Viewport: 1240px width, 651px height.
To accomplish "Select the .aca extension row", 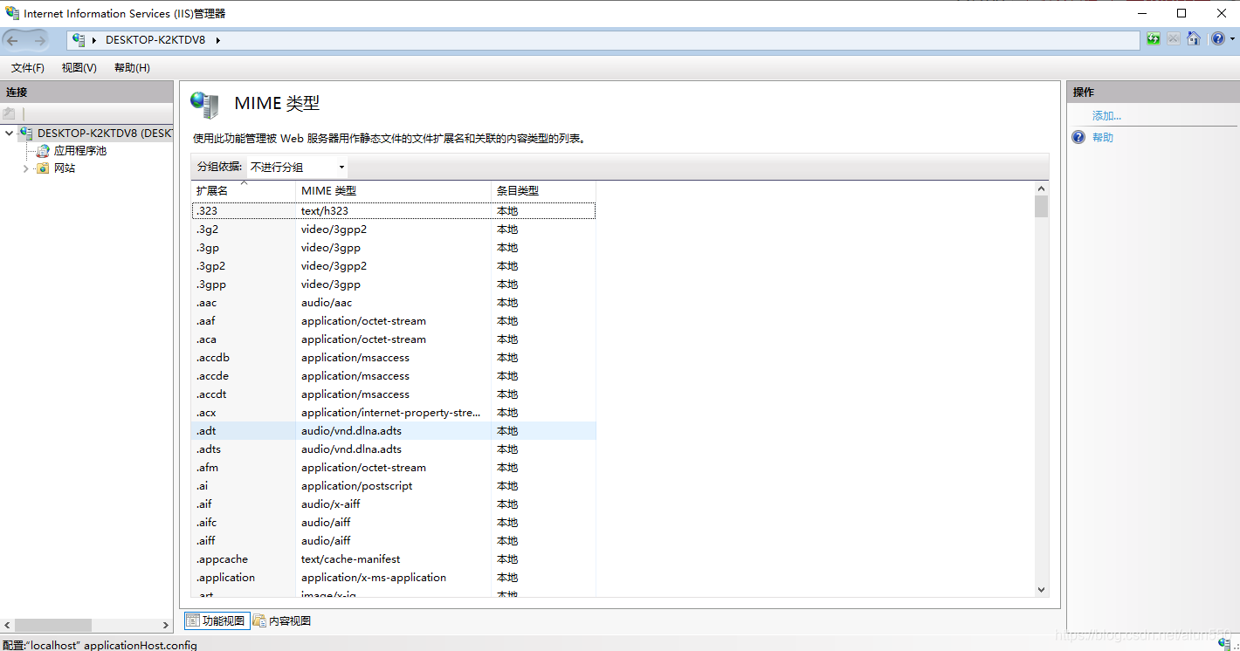I will coord(394,339).
